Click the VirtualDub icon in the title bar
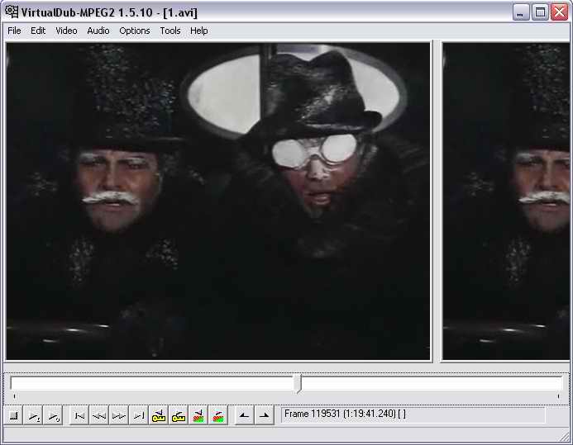 pos(12,12)
